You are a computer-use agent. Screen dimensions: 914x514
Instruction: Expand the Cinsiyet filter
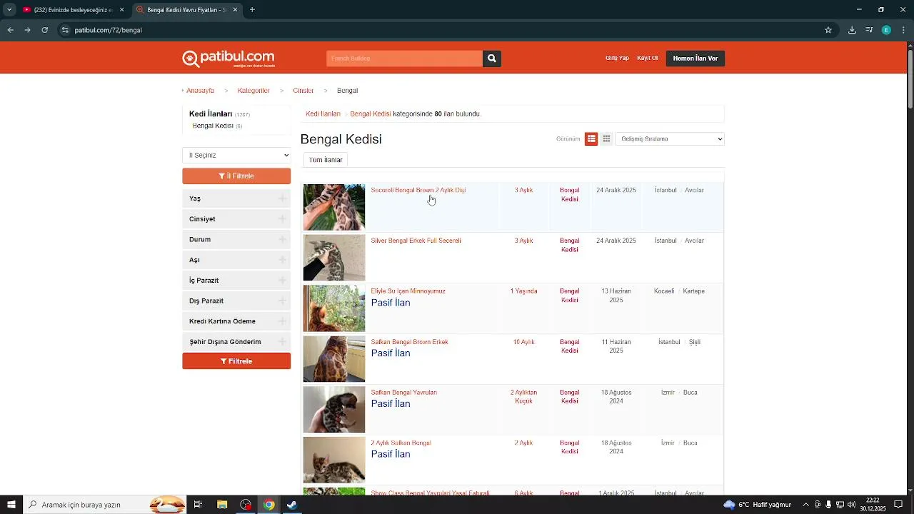[236, 219]
